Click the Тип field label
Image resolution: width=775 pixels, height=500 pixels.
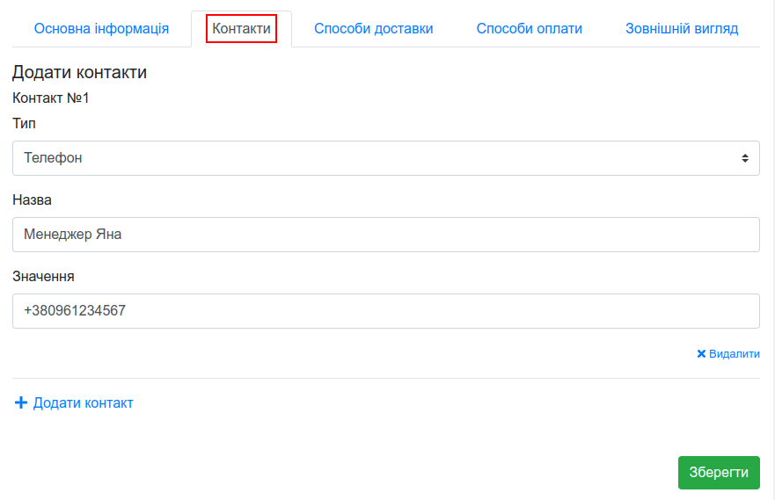click(x=24, y=123)
